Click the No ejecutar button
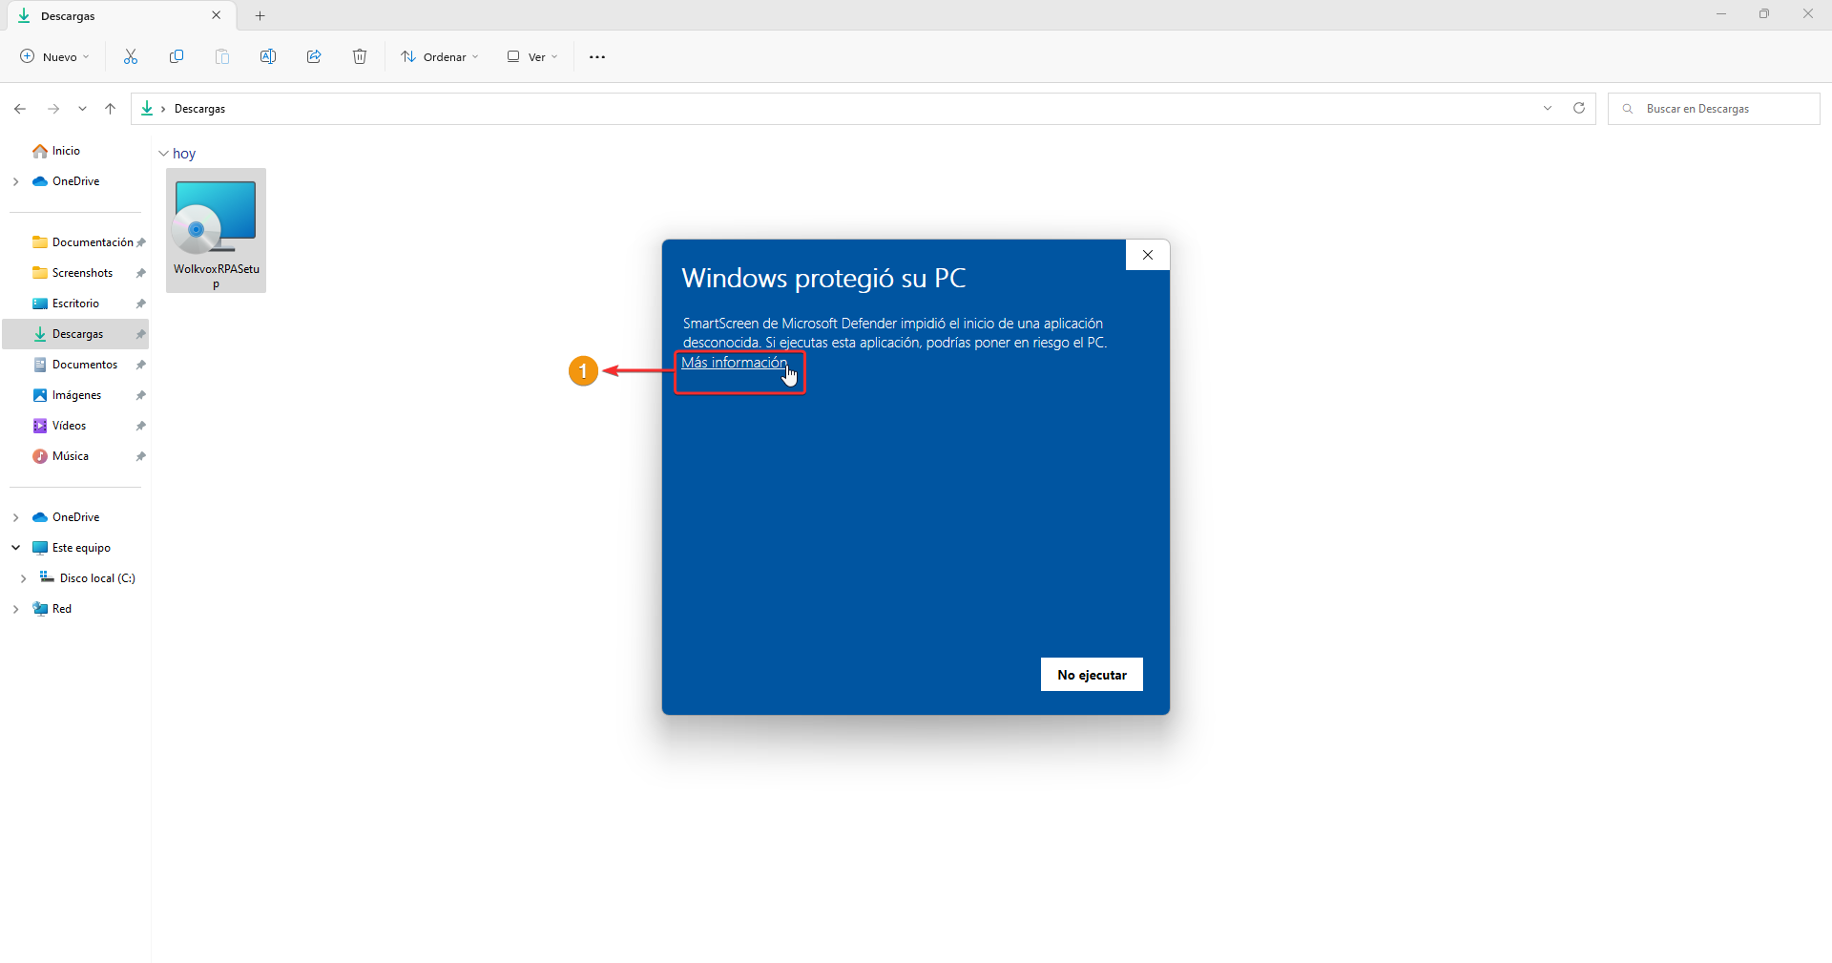 1092,675
